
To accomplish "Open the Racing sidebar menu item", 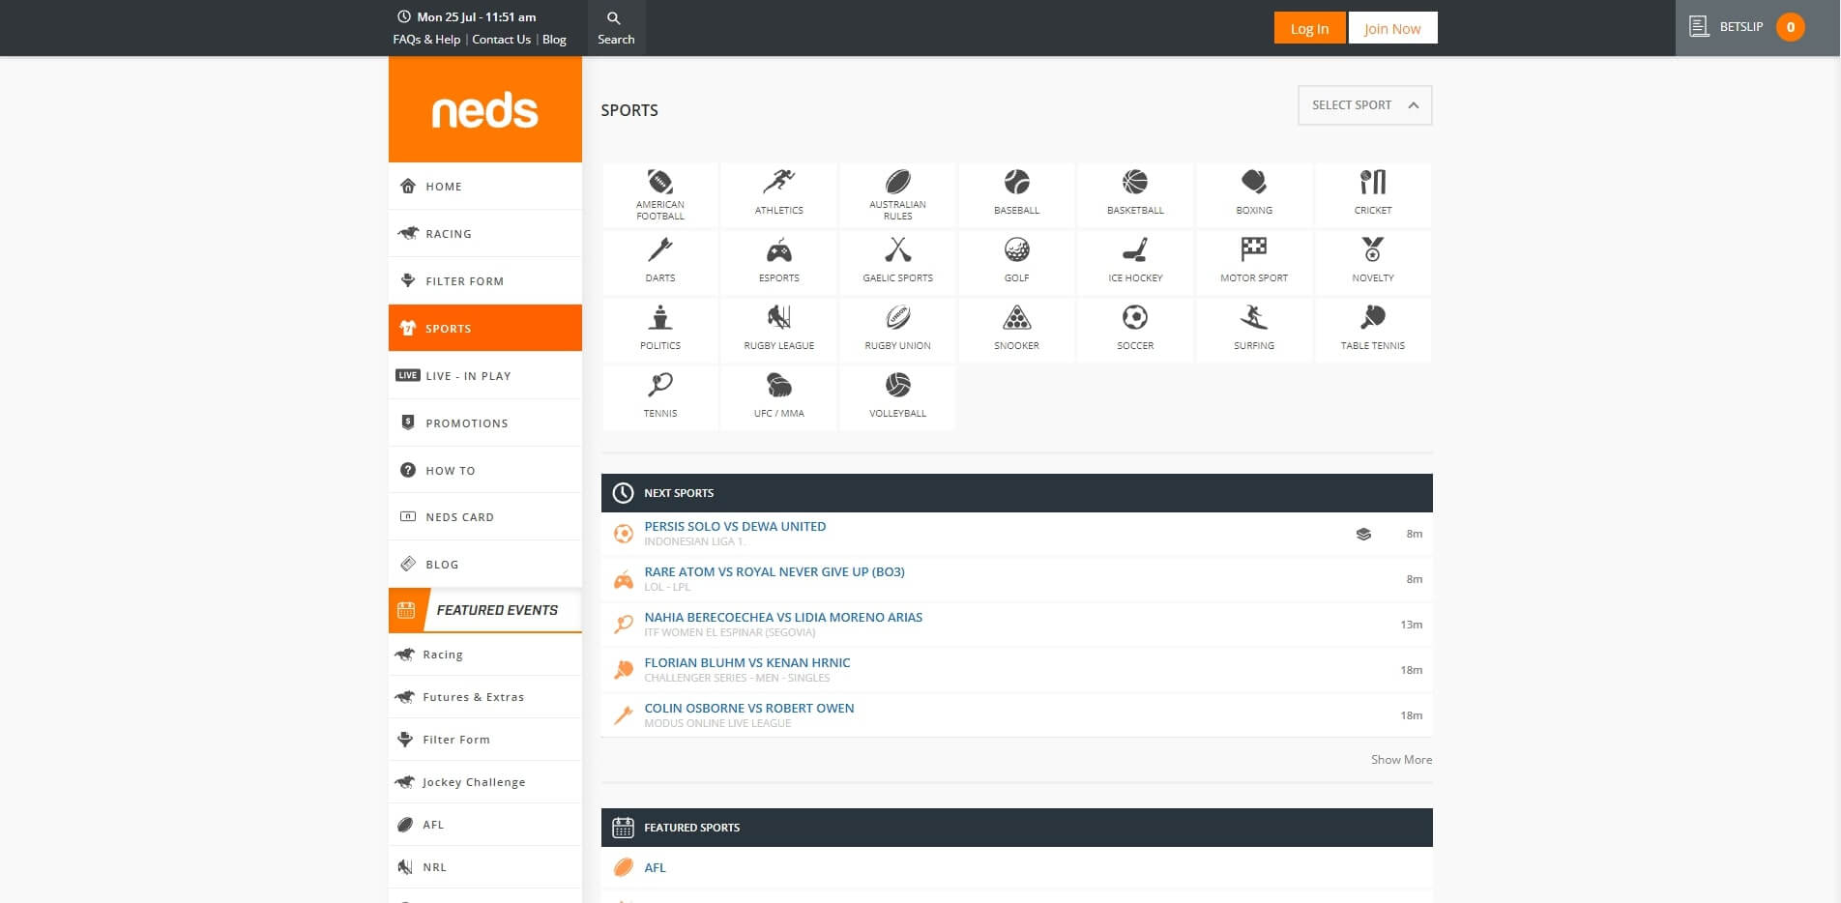I will 449,234.
